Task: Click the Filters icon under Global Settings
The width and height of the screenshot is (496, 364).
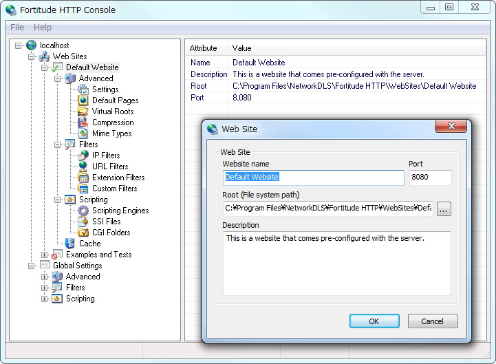Action: coord(57,288)
